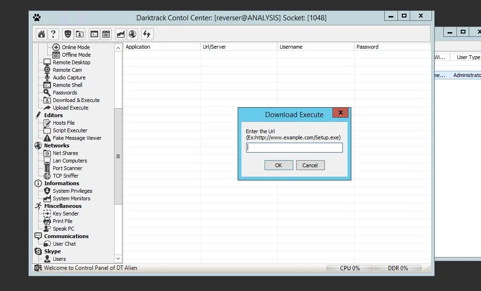Click the Username column header
The image size is (481, 291).
click(x=315, y=47)
